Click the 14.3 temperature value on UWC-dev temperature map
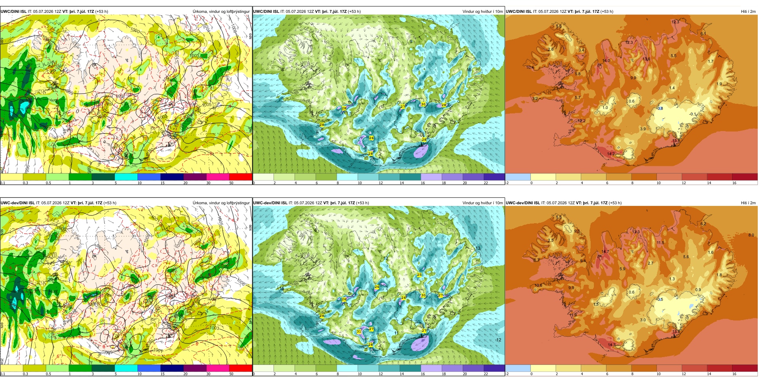The width and height of the screenshot is (765, 382). [612, 345]
